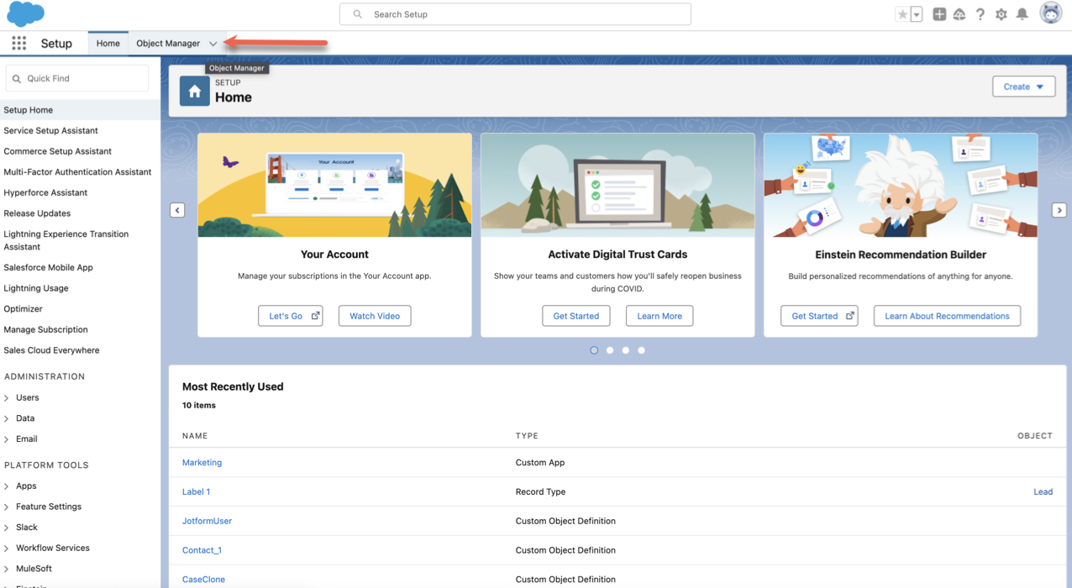Click the Watch Video button
This screenshot has width=1072, height=588.
point(375,316)
